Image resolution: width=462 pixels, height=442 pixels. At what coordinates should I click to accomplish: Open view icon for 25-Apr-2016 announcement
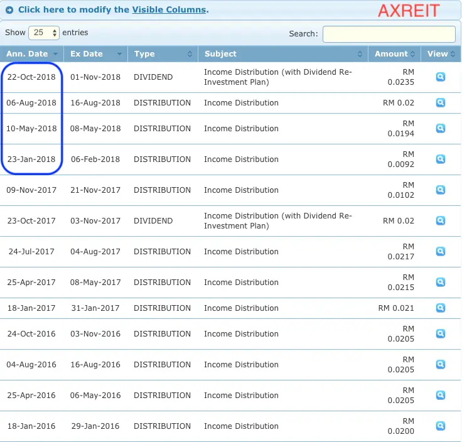pyautogui.click(x=441, y=395)
